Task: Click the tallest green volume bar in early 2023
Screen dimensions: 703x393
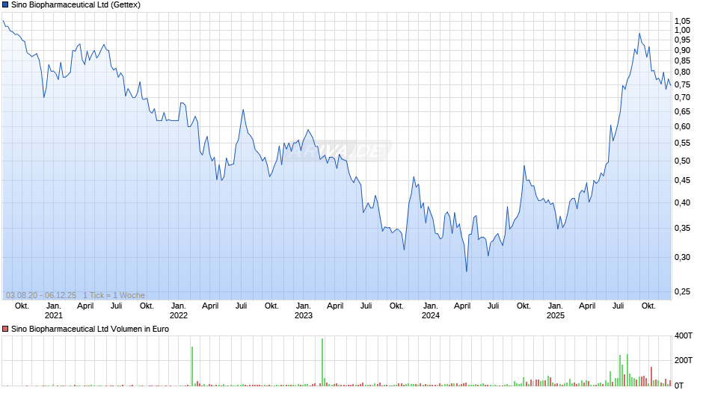Action: pyautogui.click(x=322, y=362)
